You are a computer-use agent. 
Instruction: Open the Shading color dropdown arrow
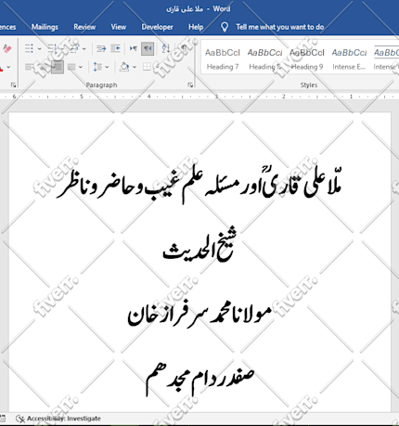pos(135,67)
